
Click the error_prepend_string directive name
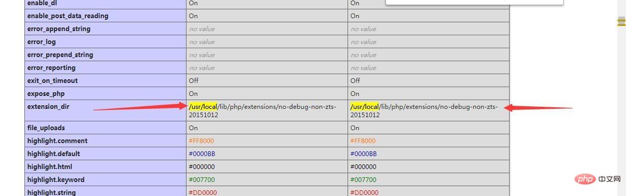(x=60, y=55)
